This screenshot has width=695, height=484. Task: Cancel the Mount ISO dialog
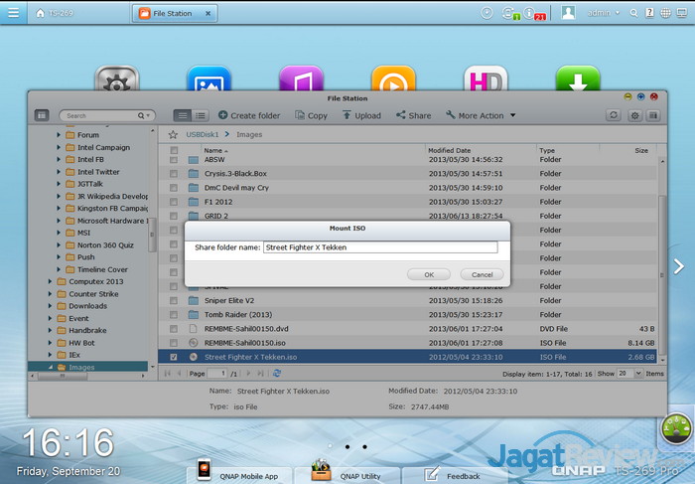(x=482, y=274)
